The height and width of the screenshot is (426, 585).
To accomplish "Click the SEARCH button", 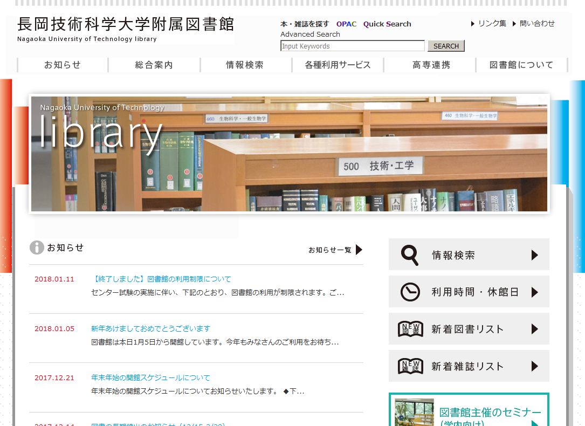I will pyautogui.click(x=446, y=46).
